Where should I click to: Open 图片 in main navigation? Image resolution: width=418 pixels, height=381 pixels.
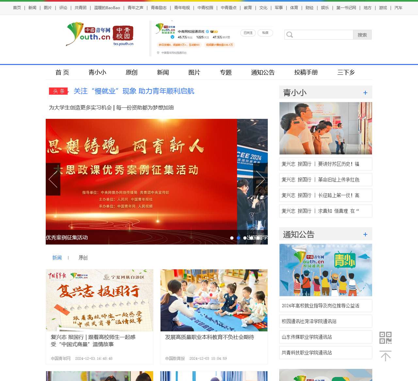[x=194, y=72]
